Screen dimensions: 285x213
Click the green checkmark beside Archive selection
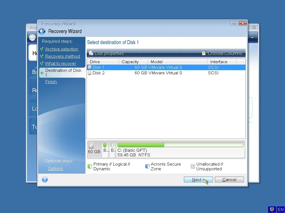(42, 49)
